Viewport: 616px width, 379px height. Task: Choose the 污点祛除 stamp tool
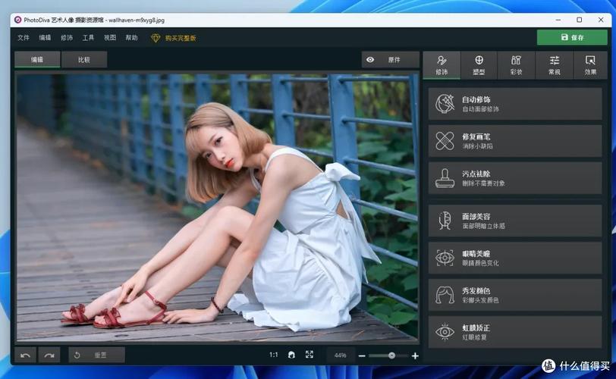click(x=515, y=178)
